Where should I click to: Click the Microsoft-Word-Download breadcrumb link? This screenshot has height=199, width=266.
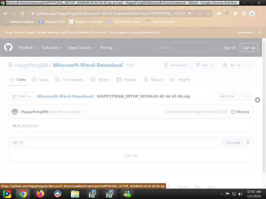65,96
